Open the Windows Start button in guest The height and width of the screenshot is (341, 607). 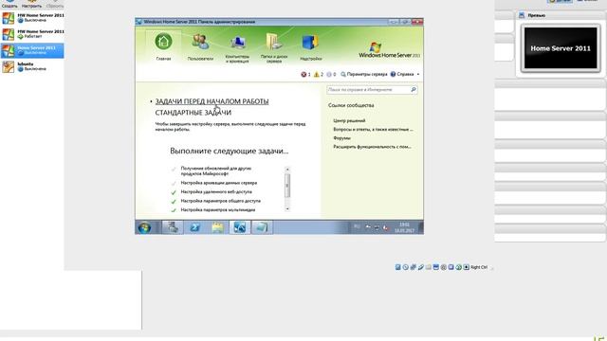click(x=144, y=227)
